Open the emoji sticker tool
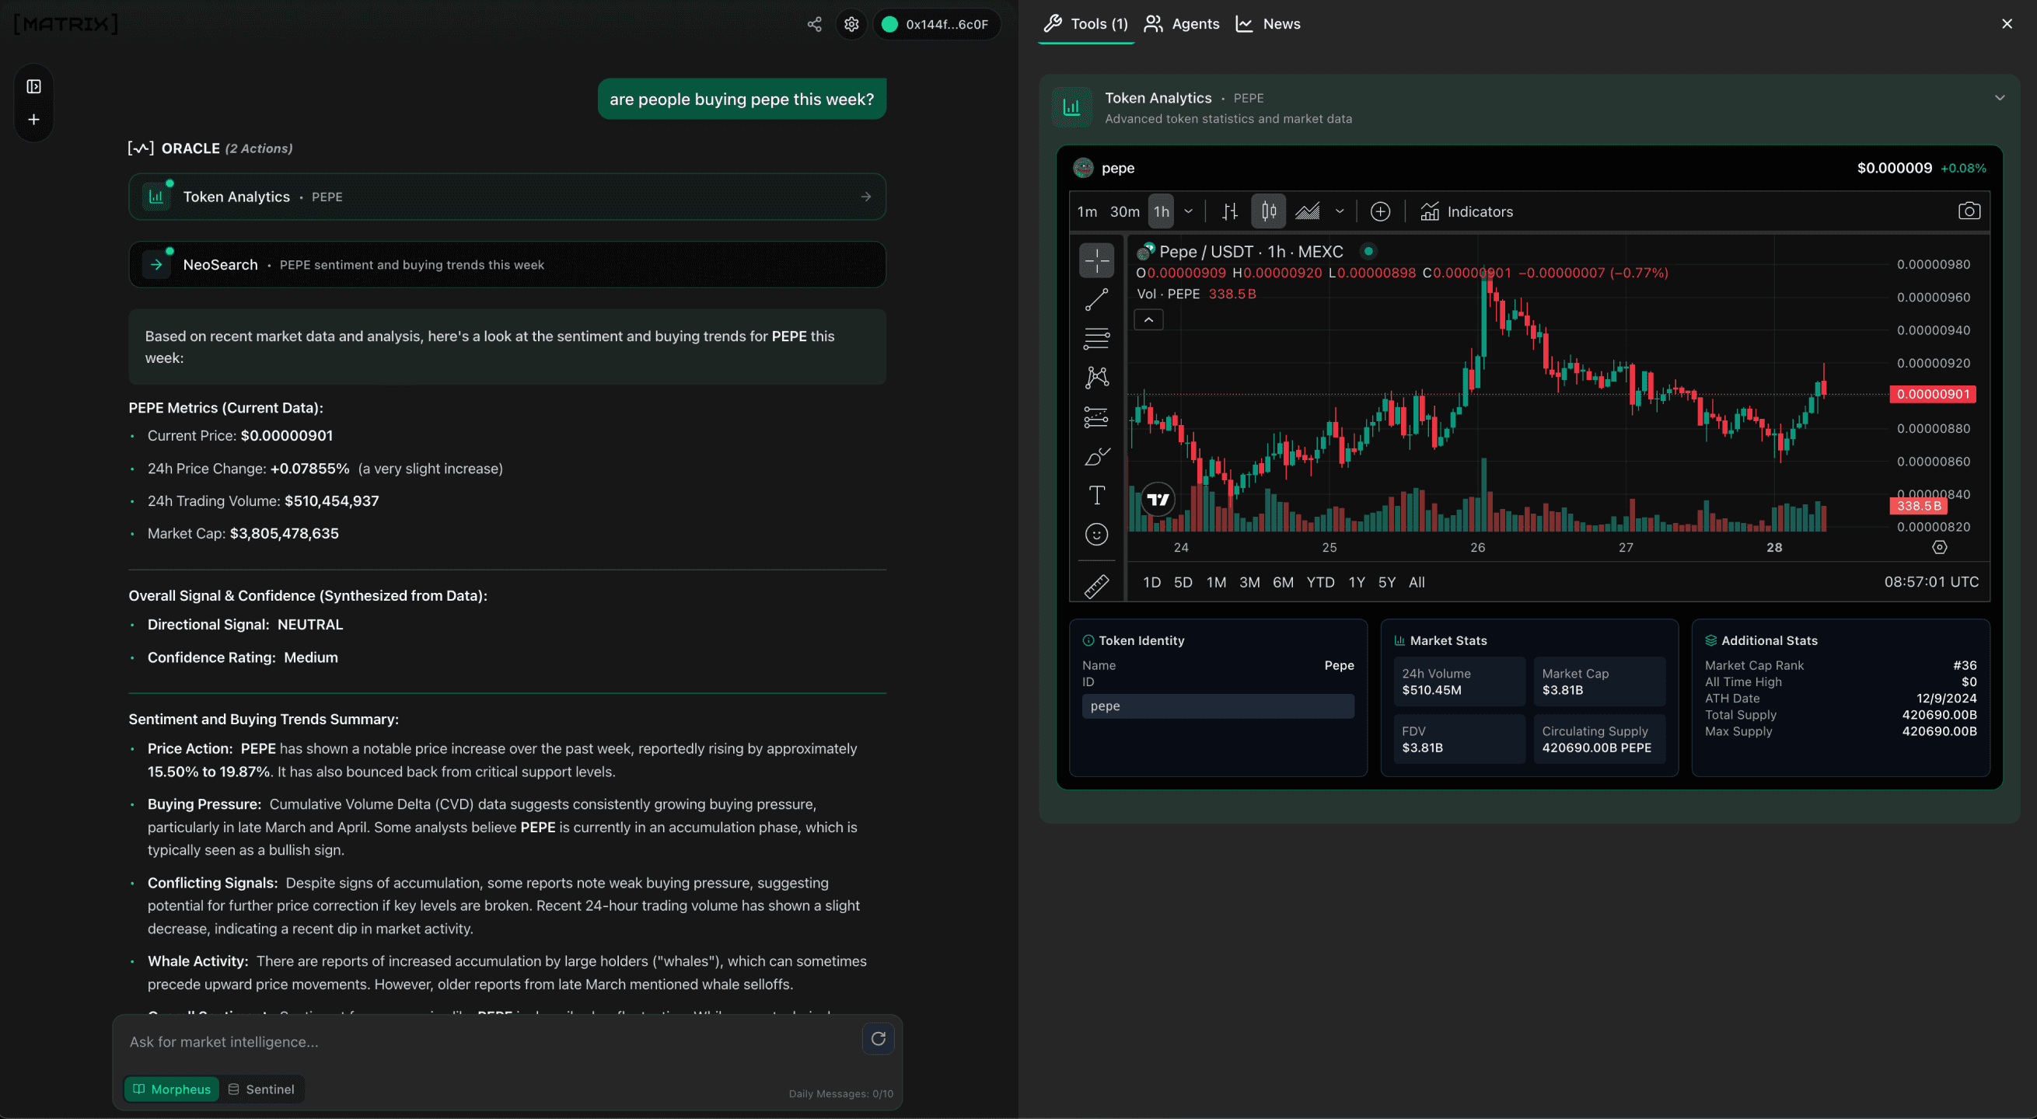The image size is (2037, 1119). [1098, 534]
